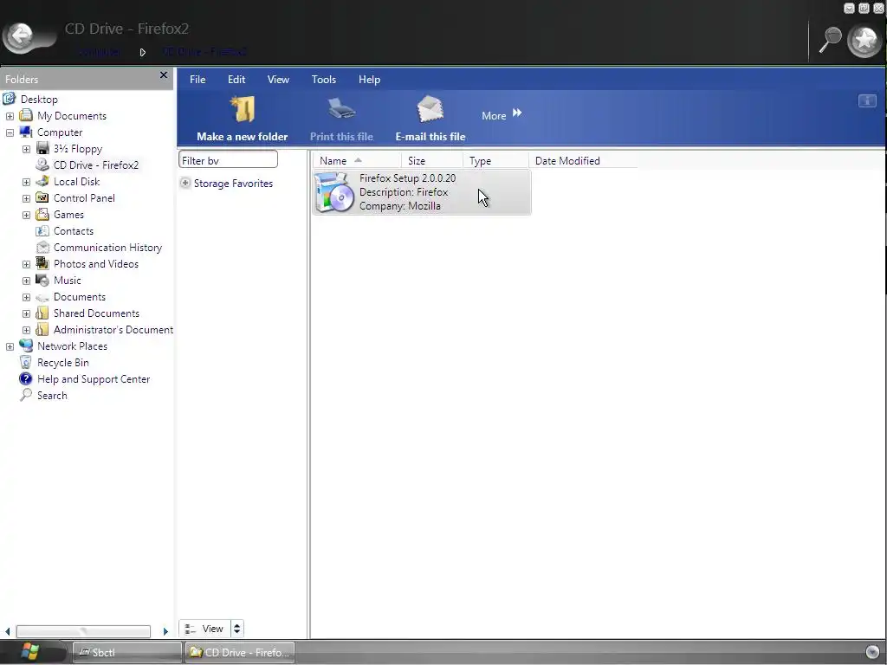The height and width of the screenshot is (665, 887).
Task: Click the Folders pane scroll right arrow
Action: [165, 631]
